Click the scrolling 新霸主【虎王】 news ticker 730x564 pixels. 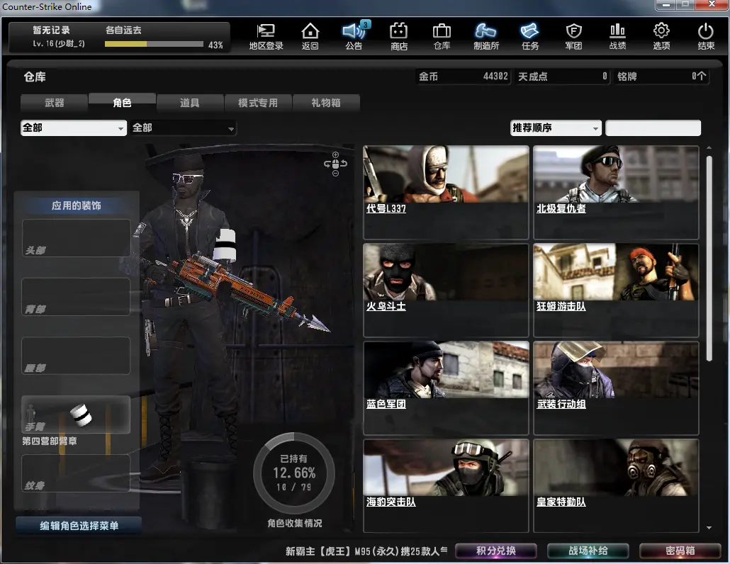[x=366, y=551]
